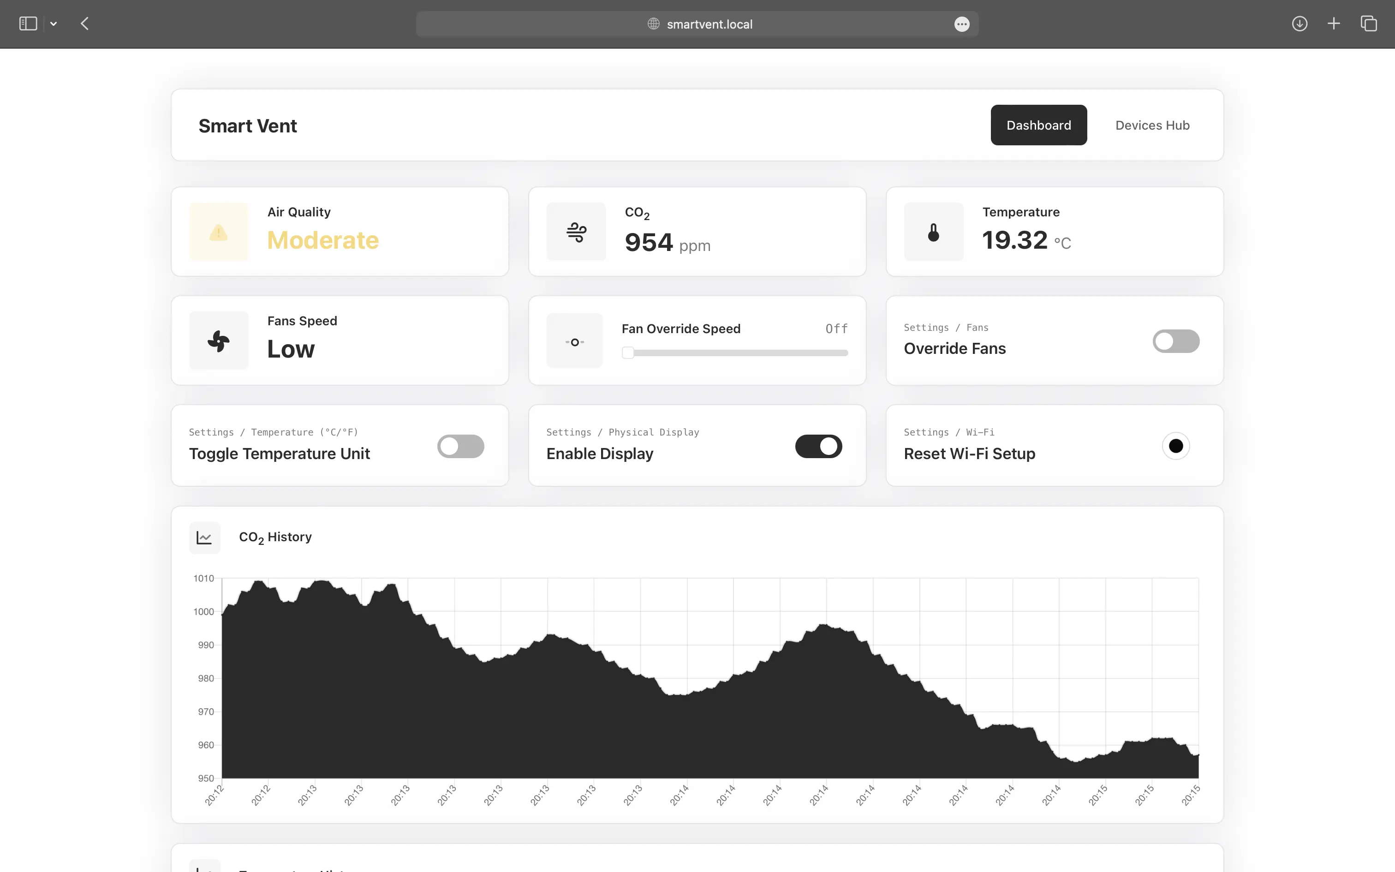Click the Fans Speed fan icon

(219, 341)
